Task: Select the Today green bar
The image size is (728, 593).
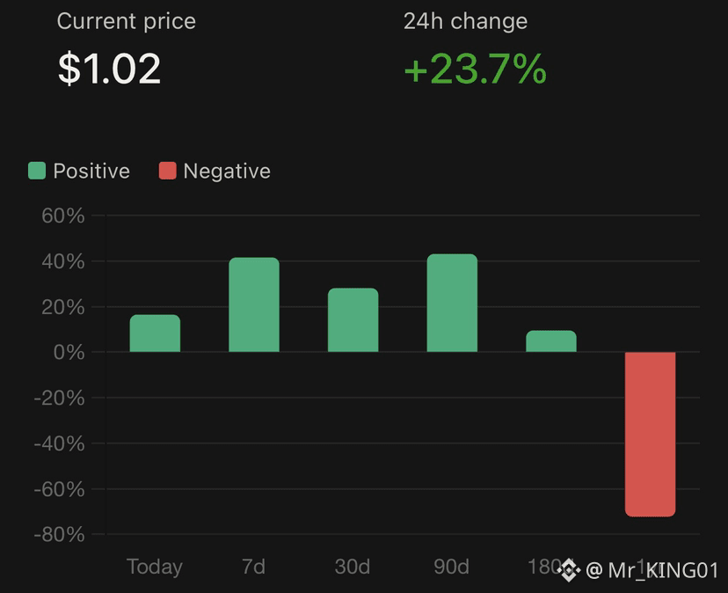Action: [155, 333]
